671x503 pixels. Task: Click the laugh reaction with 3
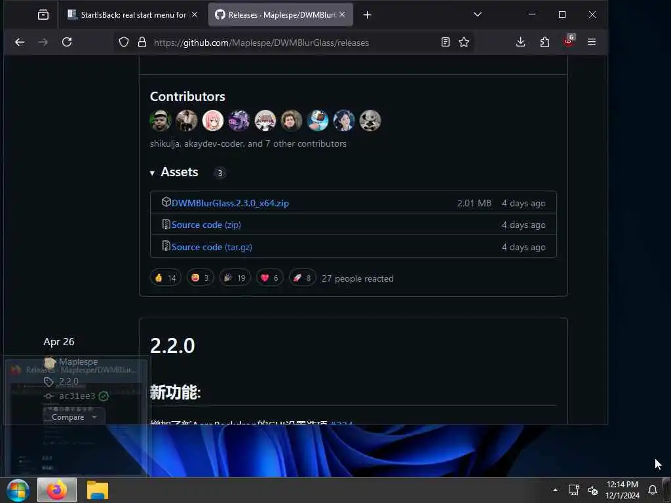click(x=200, y=278)
